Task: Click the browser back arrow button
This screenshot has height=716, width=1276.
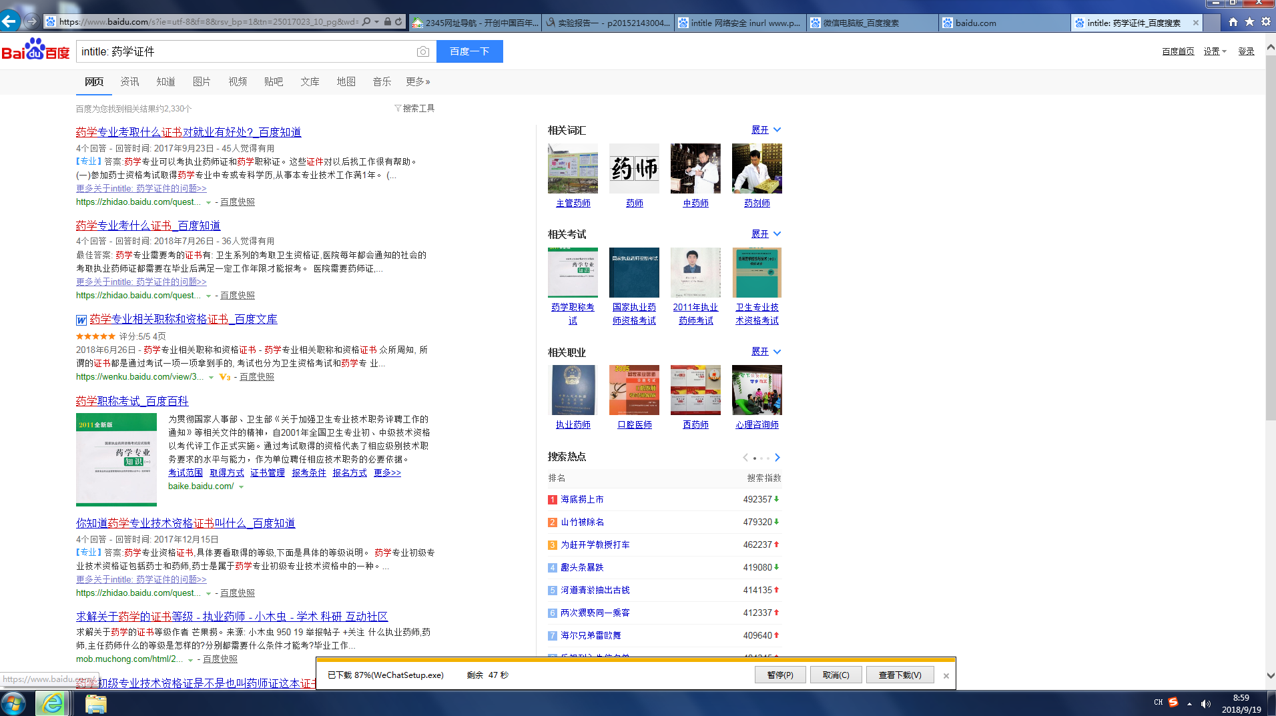Action: (x=9, y=21)
